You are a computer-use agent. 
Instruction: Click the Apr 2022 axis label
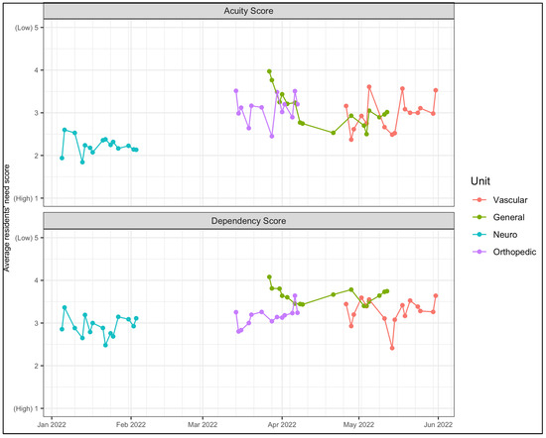(282, 424)
